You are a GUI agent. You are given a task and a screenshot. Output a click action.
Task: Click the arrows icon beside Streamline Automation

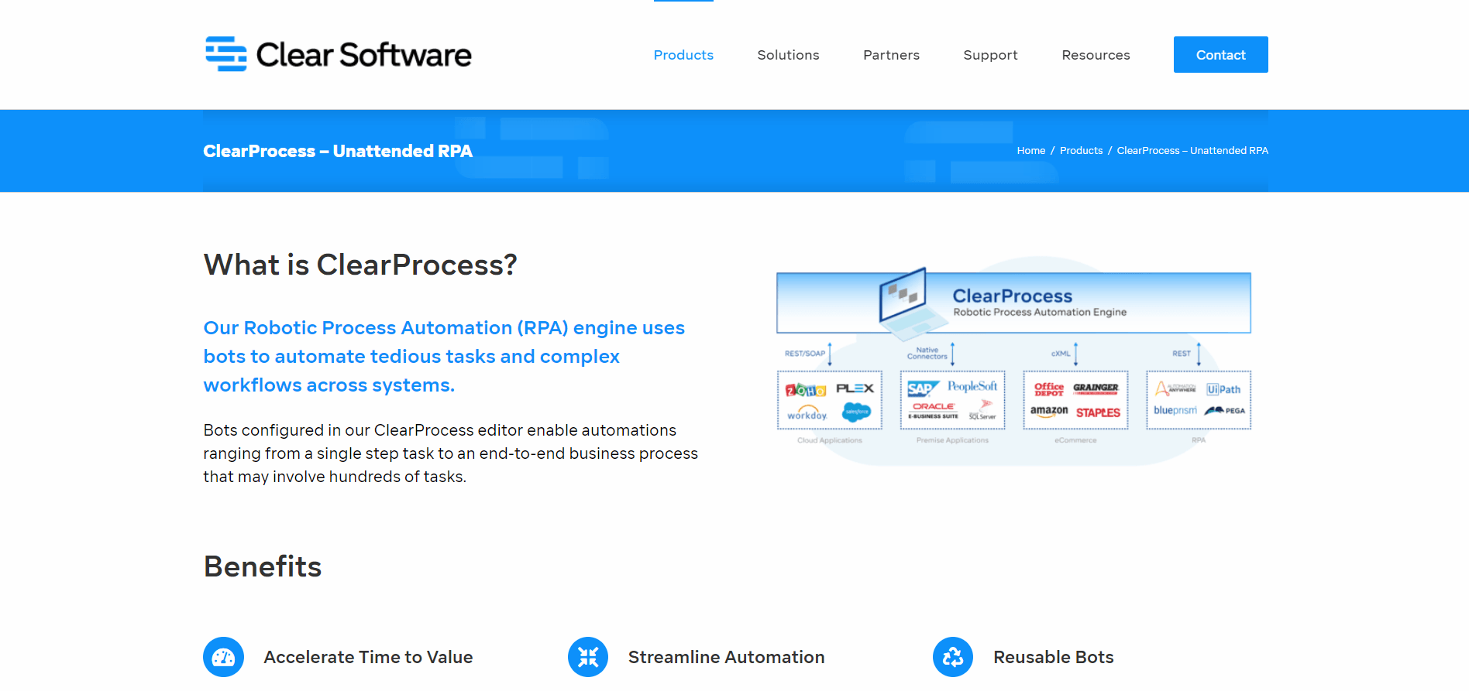[588, 657]
